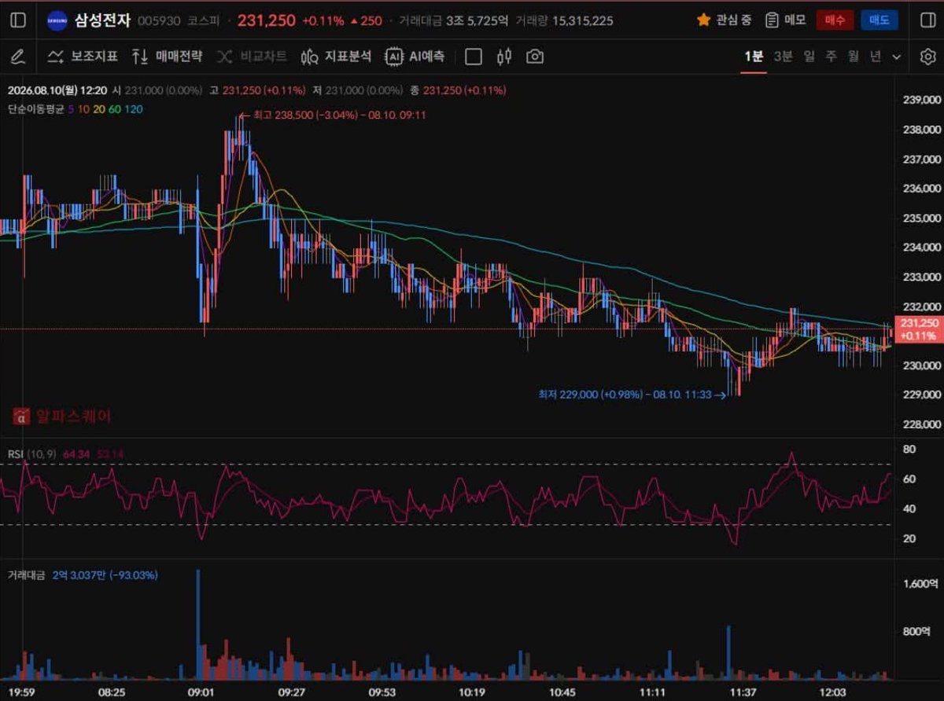The width and height of the screenshot is (944, 701).
Task: Select the yellow 20 moving average
Action: point(99,109)
